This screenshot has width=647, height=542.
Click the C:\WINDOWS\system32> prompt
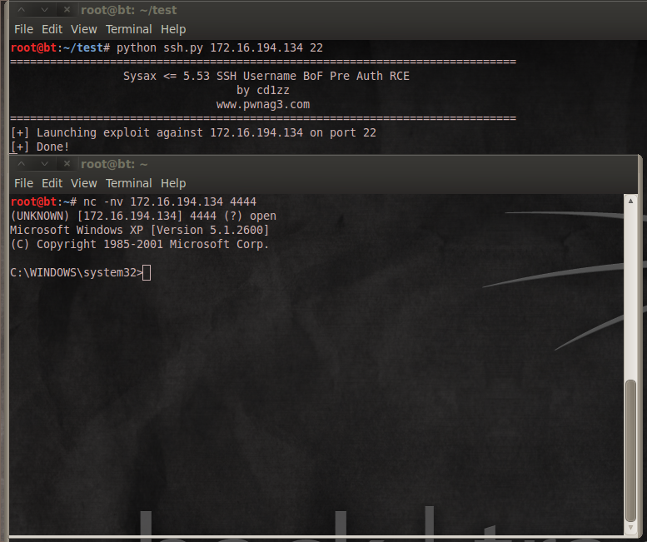pos(77,272)
